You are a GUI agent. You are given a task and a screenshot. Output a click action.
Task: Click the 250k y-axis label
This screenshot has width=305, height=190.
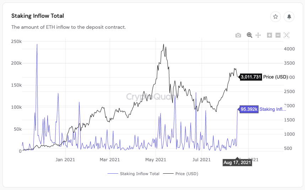[x=16, y=42]
